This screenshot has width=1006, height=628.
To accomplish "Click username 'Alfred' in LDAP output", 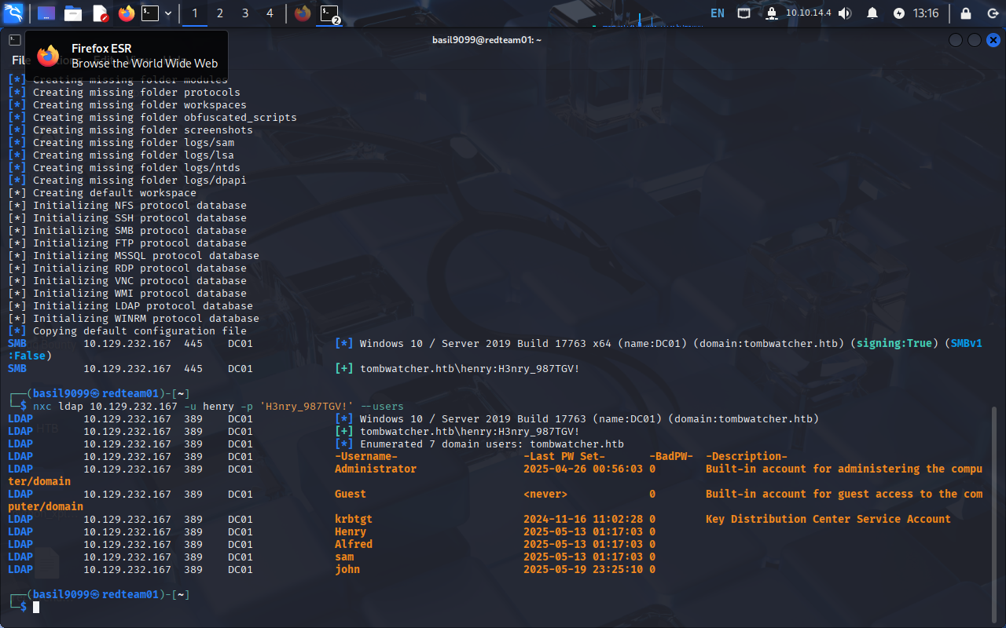I will 354,544.
